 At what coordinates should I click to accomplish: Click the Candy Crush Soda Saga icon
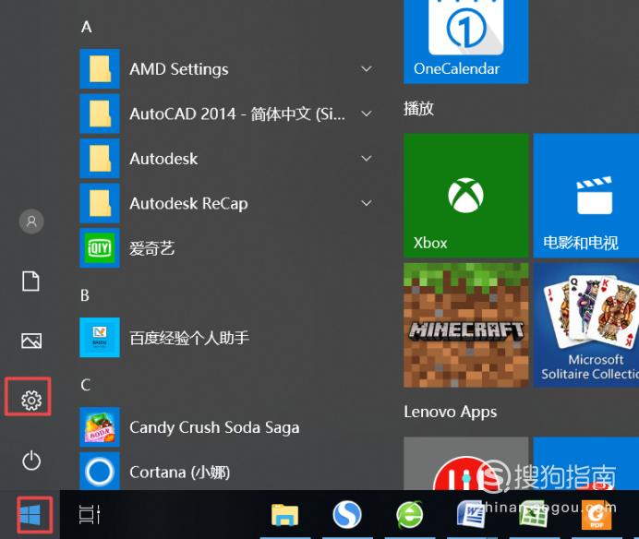tap(100, 427)
